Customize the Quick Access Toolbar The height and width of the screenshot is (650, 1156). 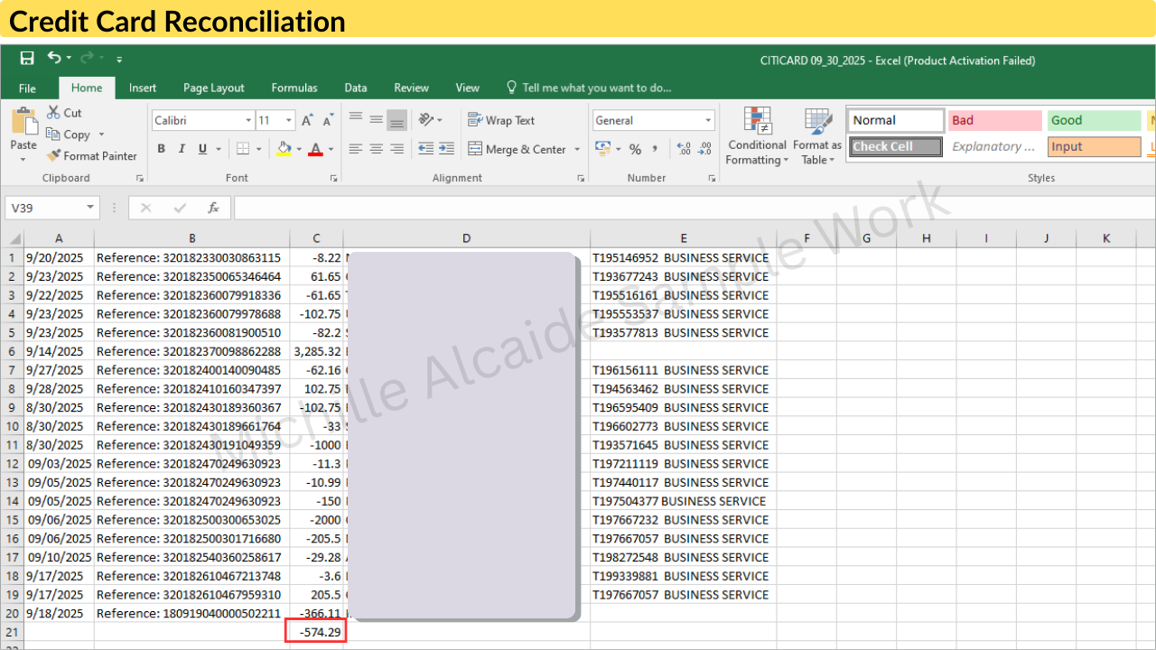tap(119, 60)
